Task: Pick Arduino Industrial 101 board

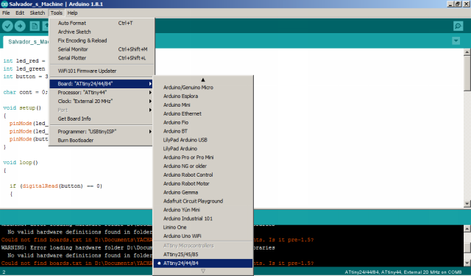Action: 203,219
